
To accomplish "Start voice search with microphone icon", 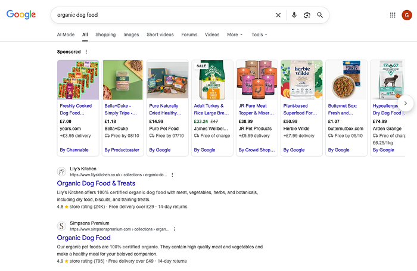I will [294, 15].
